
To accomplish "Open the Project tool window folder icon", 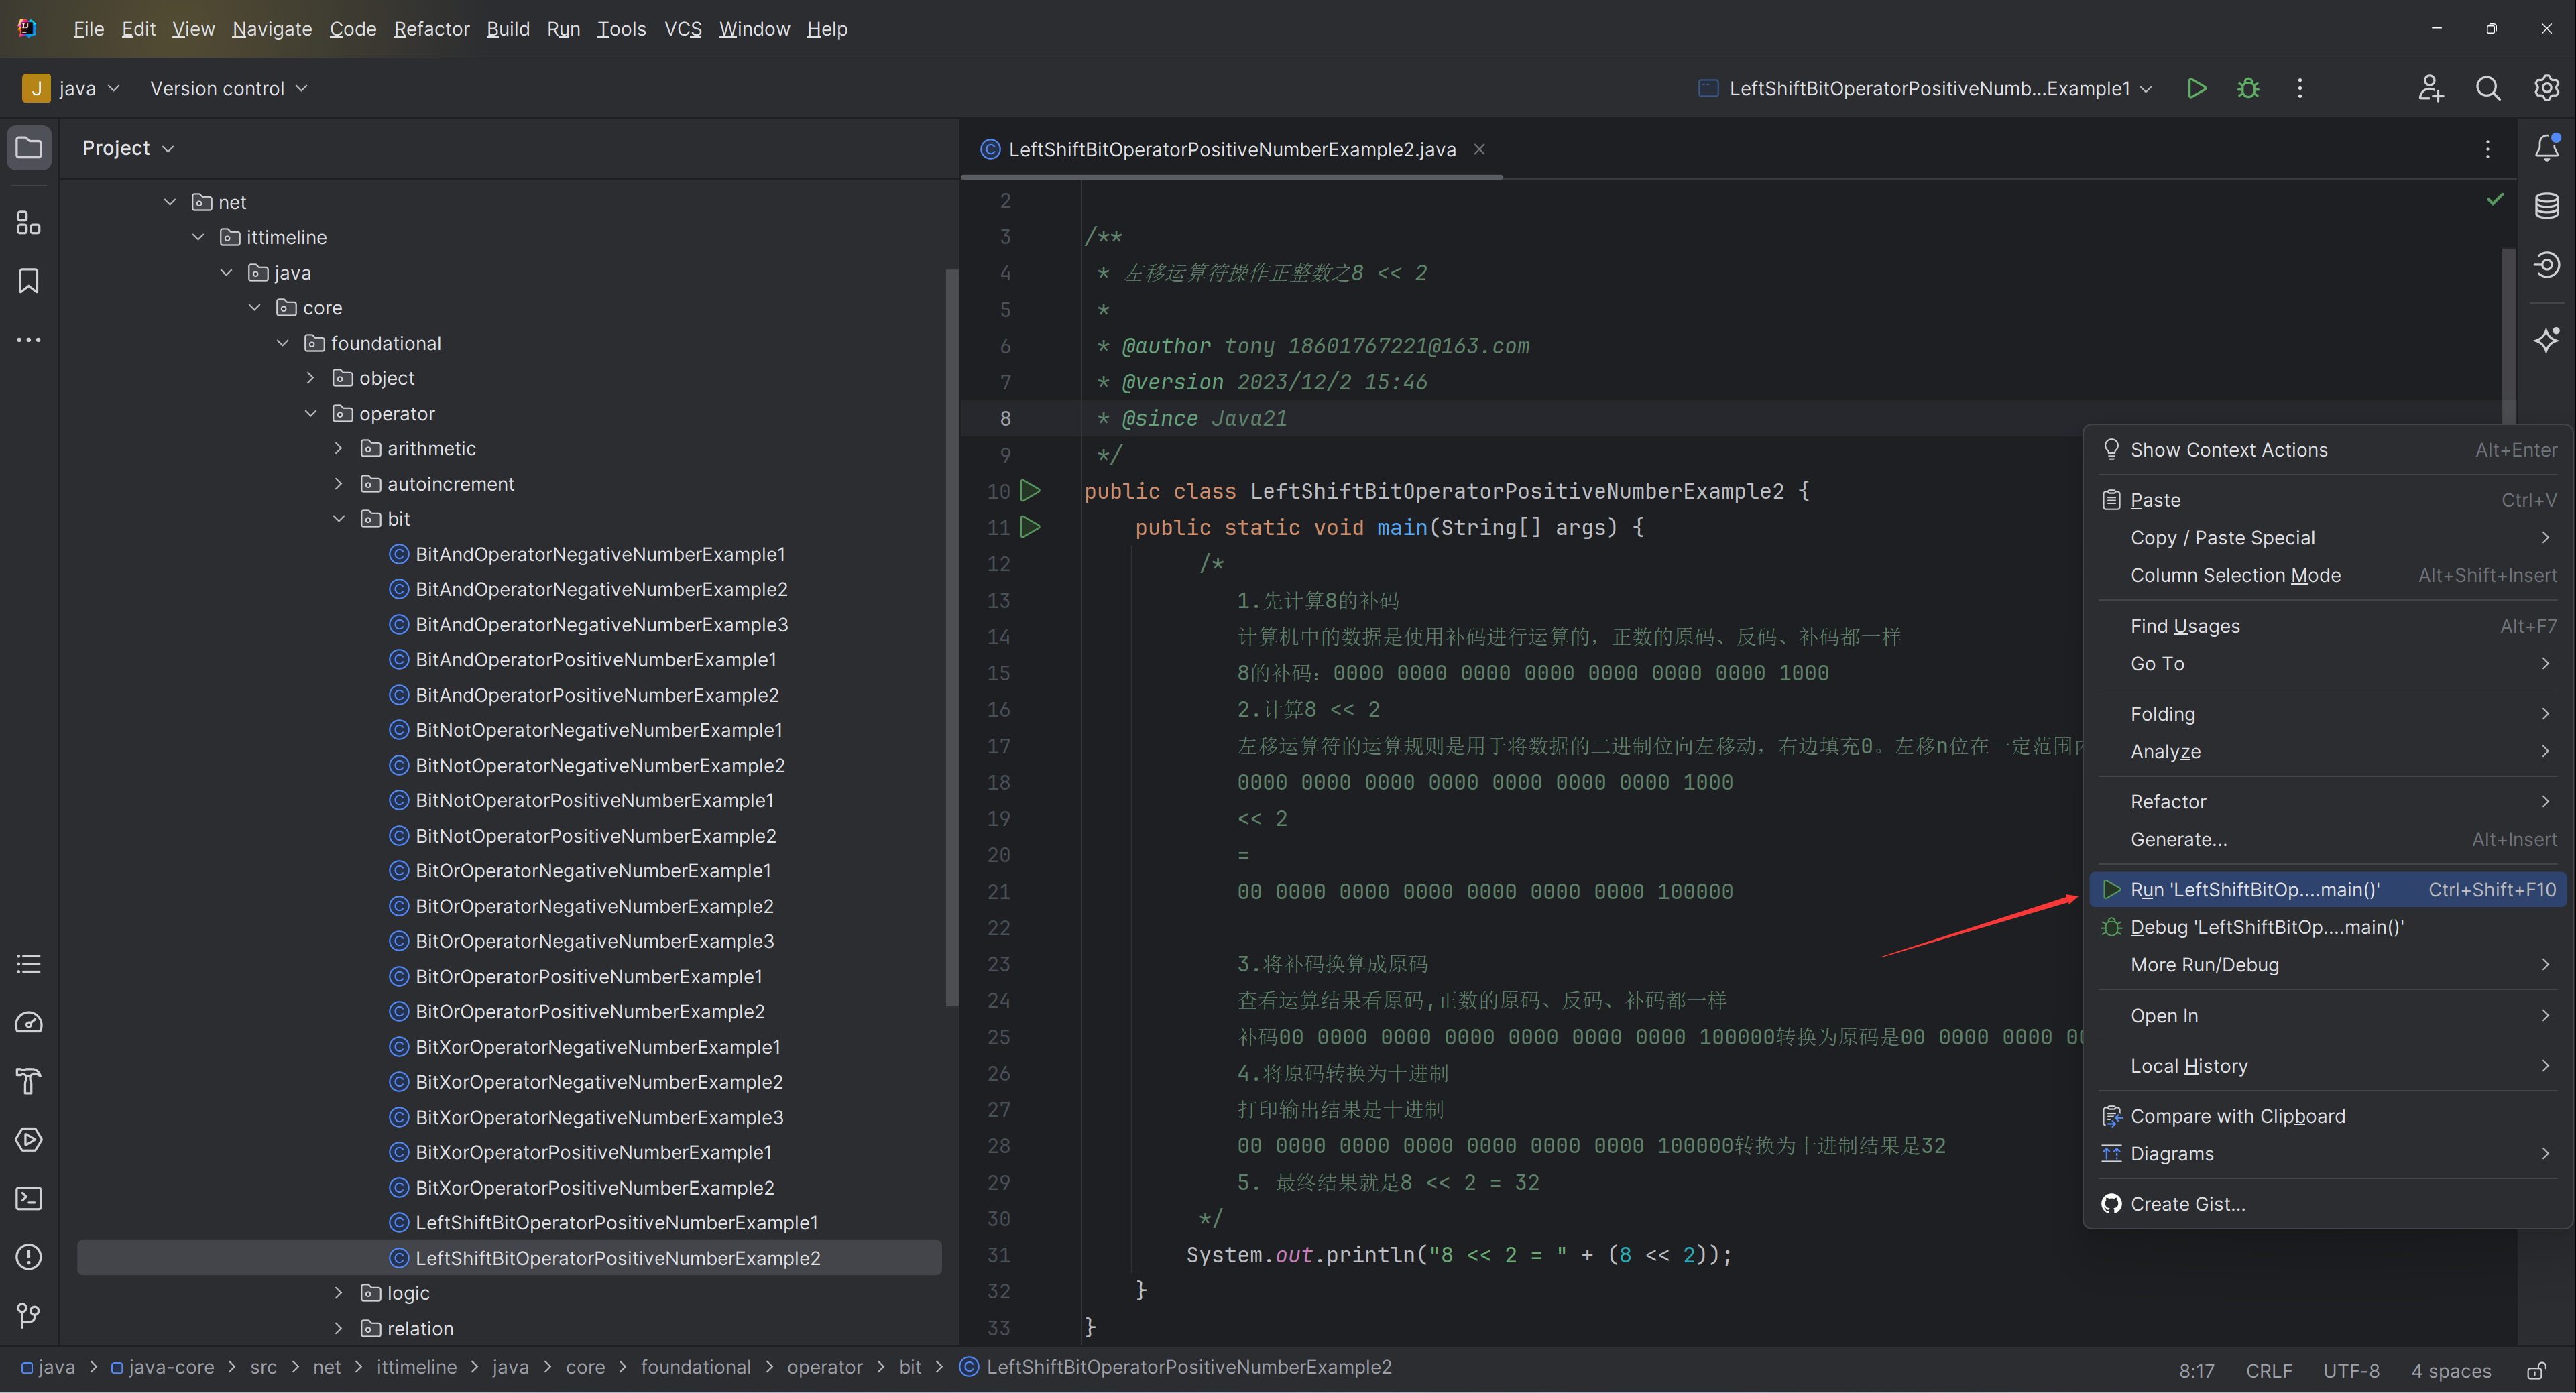I will [29, 148].
